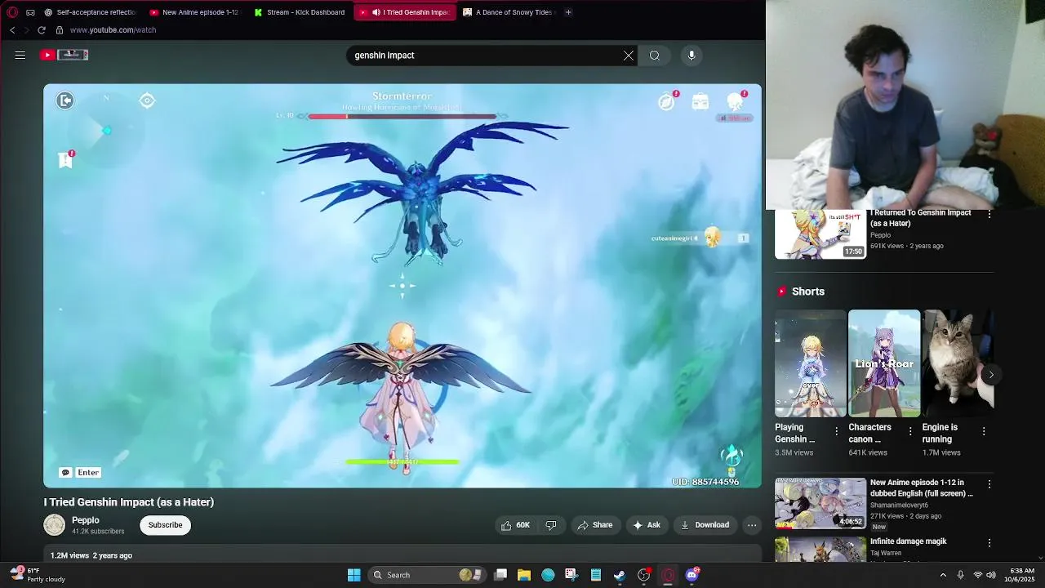Open more actions three-dot menu under video
The width and height of the screenshot is (1045, 588).
pyautogui.click(x=752, y=525)
